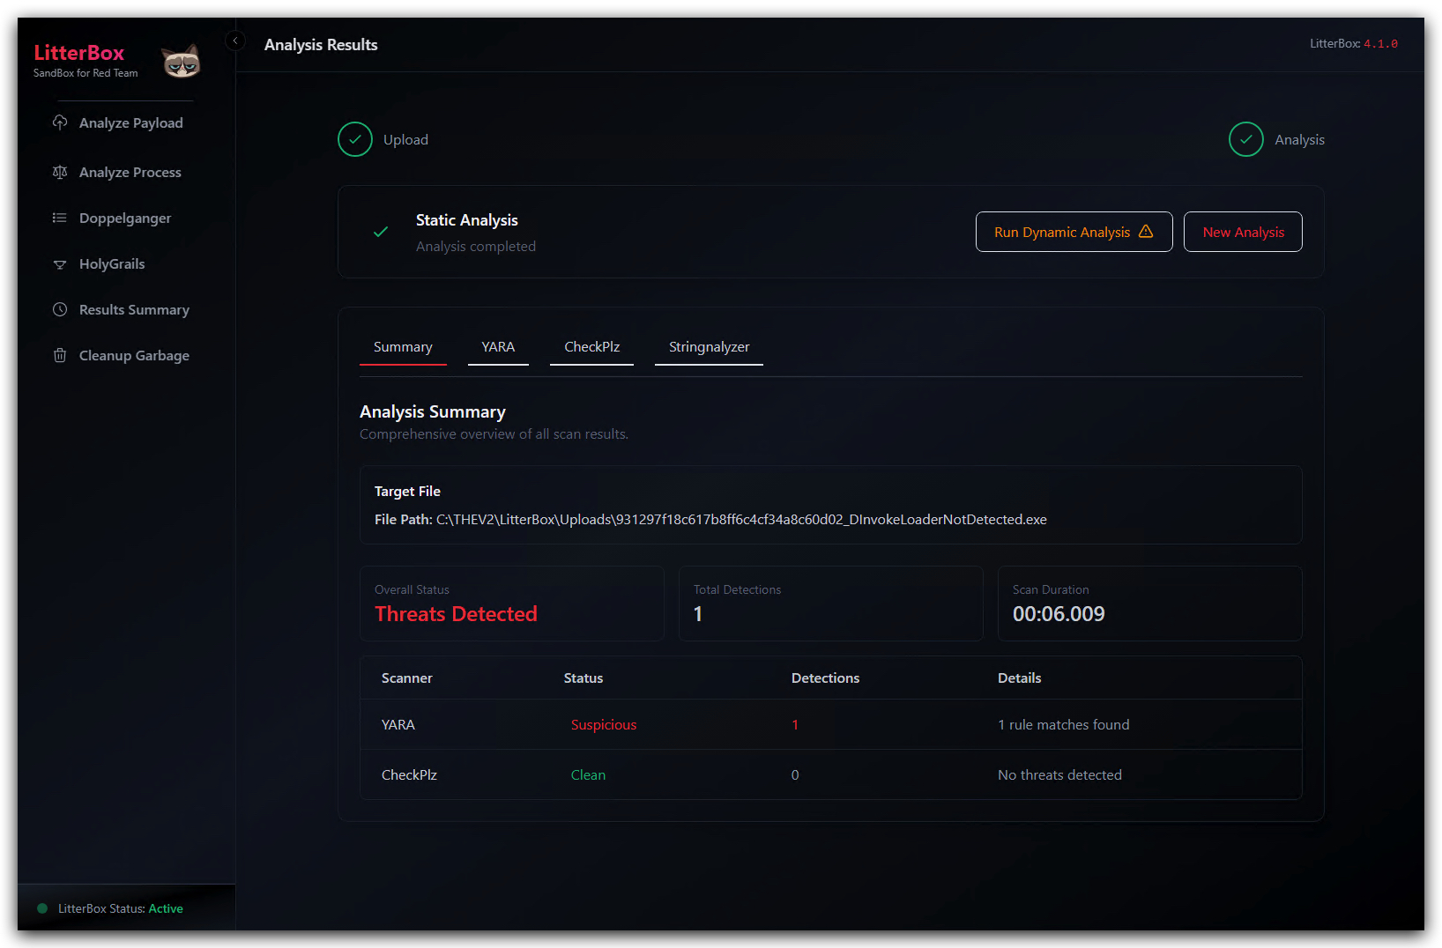Click the Doppelganger list icon

click(x=60, y=218)
